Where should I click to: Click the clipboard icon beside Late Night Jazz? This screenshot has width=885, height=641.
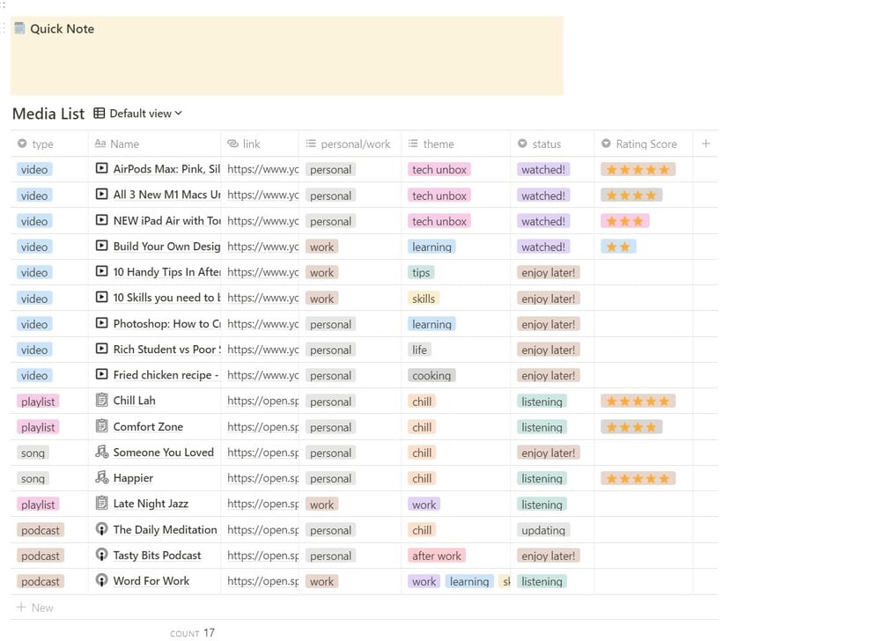pyautogui.click(x=101, y=504)
